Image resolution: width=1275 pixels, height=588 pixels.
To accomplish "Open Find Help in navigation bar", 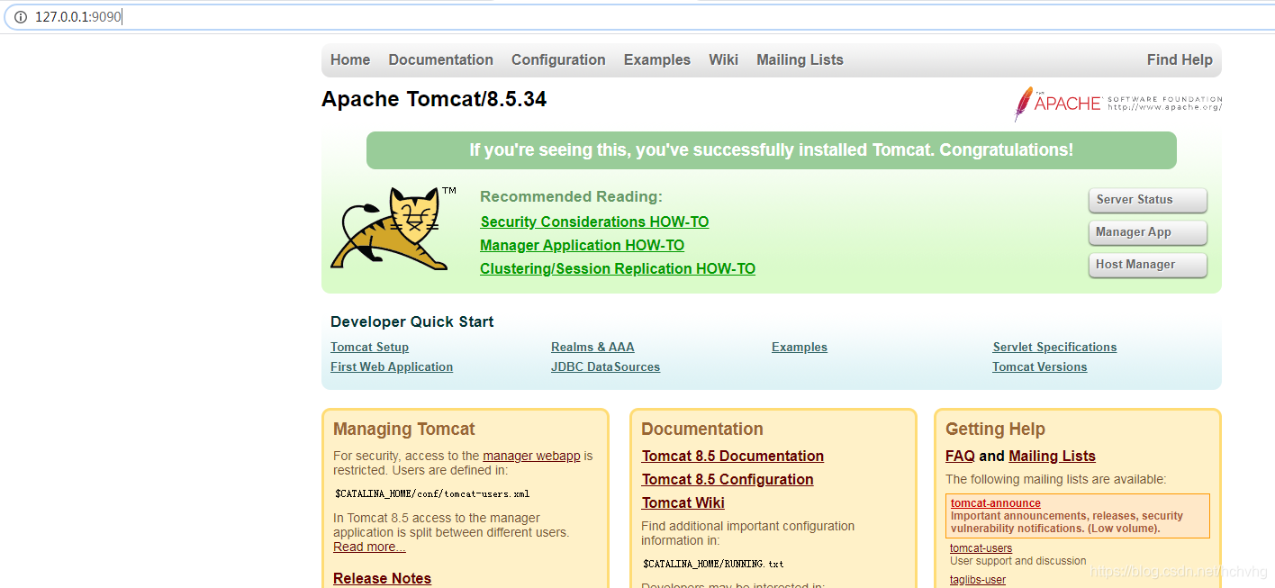I will [x=1180, y=60].
